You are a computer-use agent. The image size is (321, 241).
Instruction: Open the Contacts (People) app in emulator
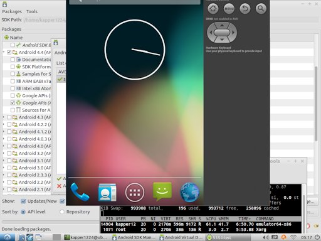click(107, 192)
